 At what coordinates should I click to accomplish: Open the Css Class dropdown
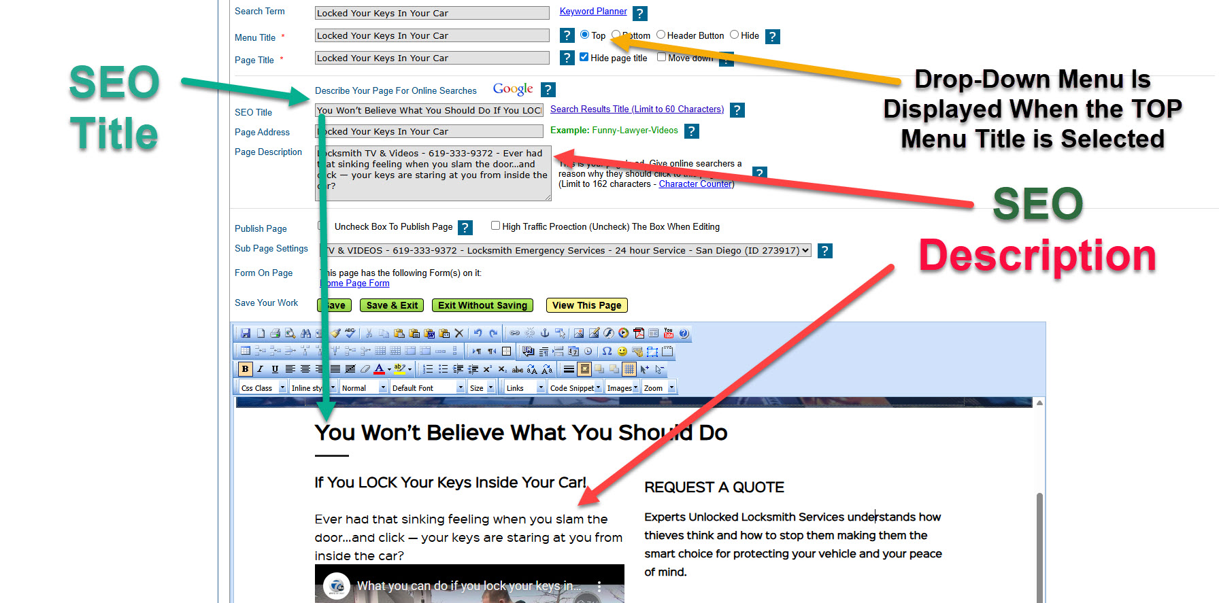click(x=263, y=387)
